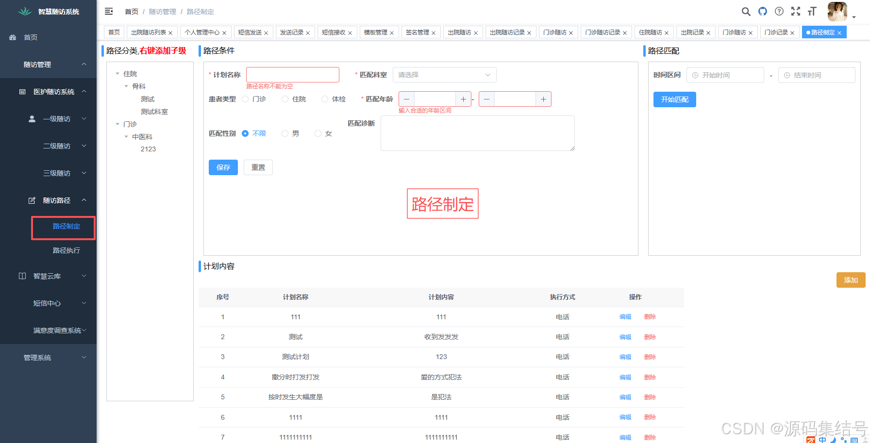Open the GitHub icon in header

(x=763, y=11)
